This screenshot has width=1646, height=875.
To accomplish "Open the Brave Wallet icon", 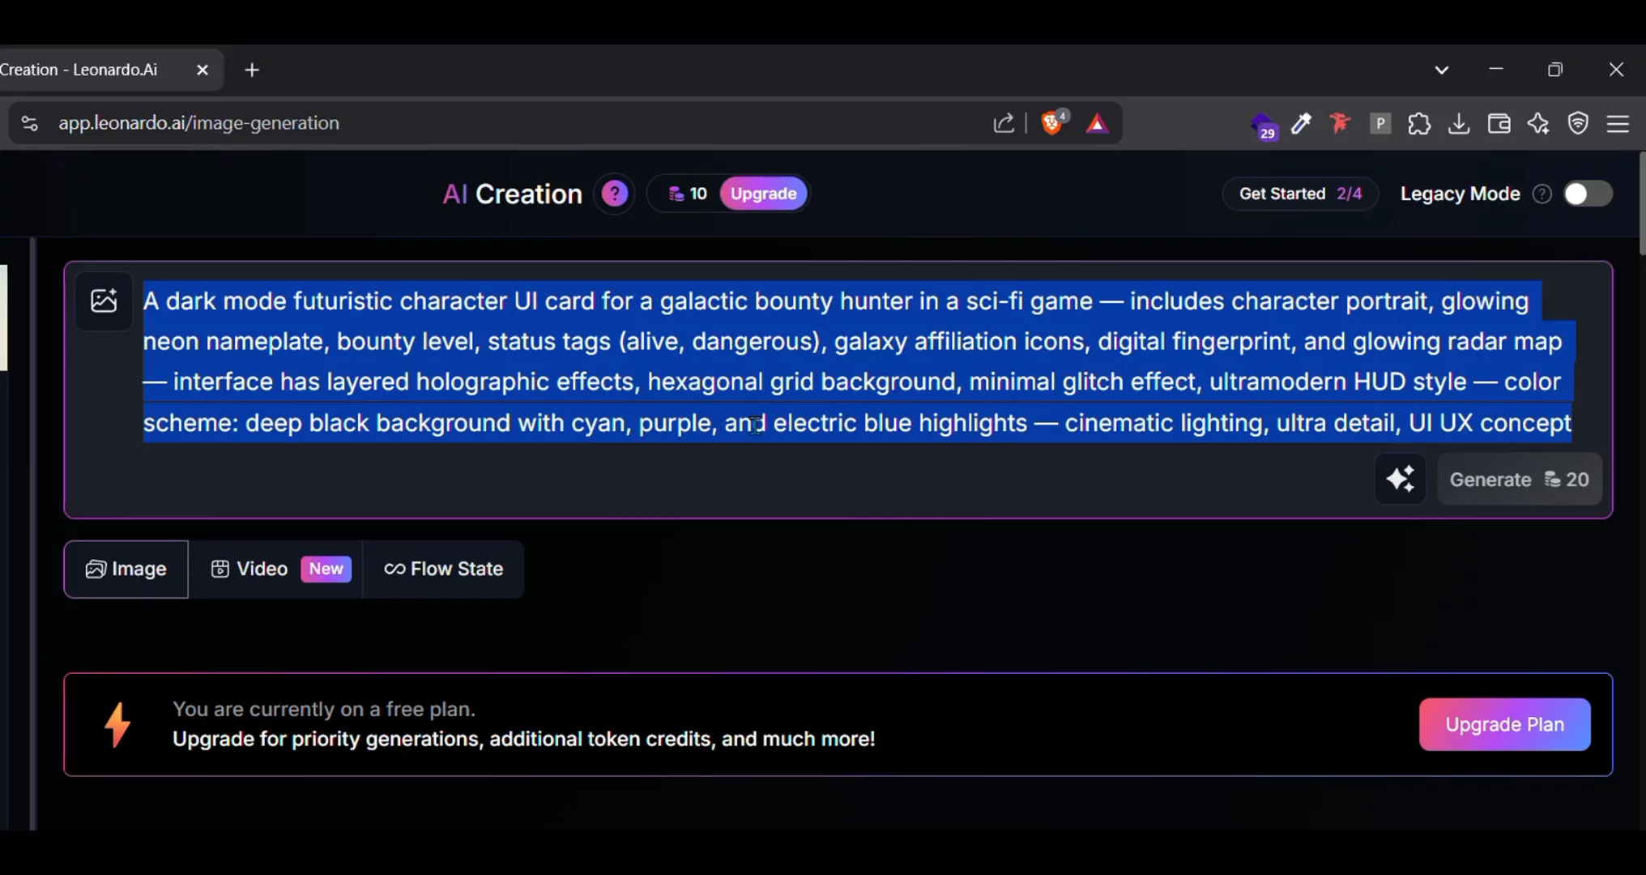I will (x=1499, y=123).
